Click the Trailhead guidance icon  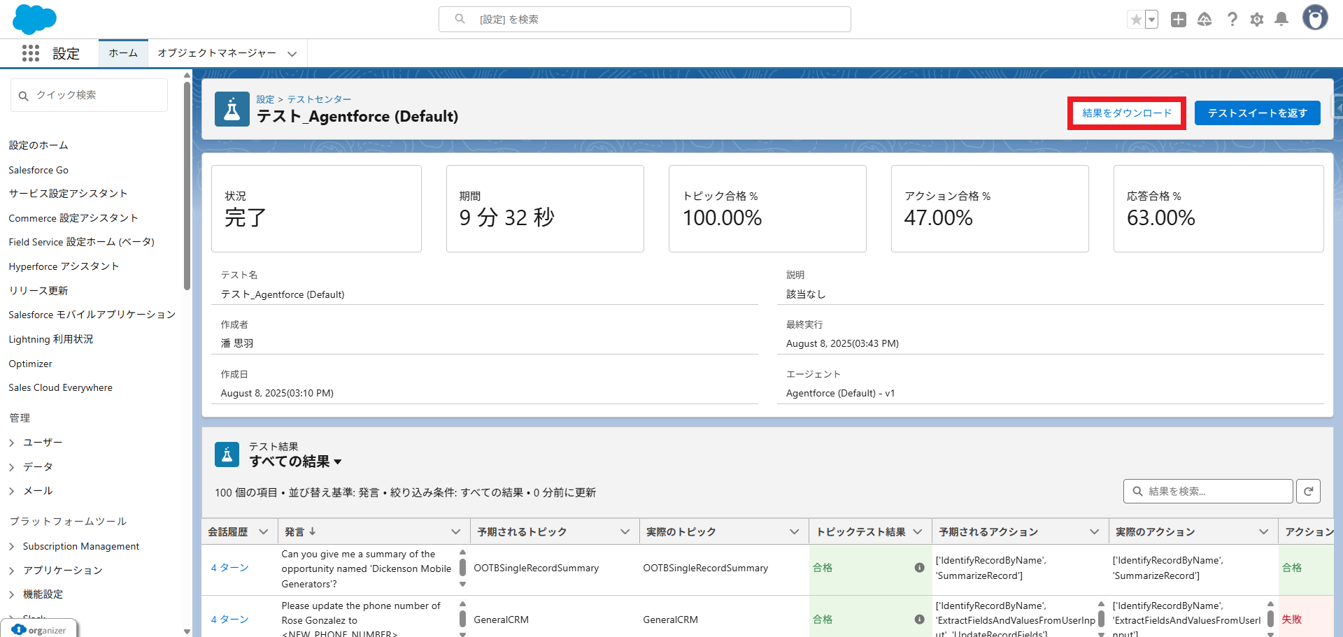pyautogui.click(x=1205, y=20)
